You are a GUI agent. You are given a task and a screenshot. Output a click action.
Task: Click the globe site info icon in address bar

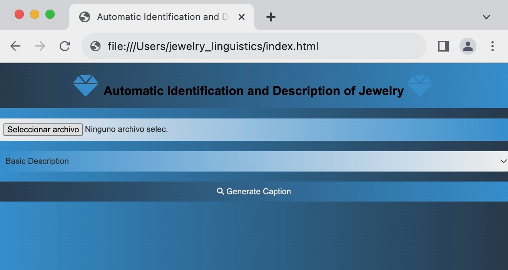(95, 47)
